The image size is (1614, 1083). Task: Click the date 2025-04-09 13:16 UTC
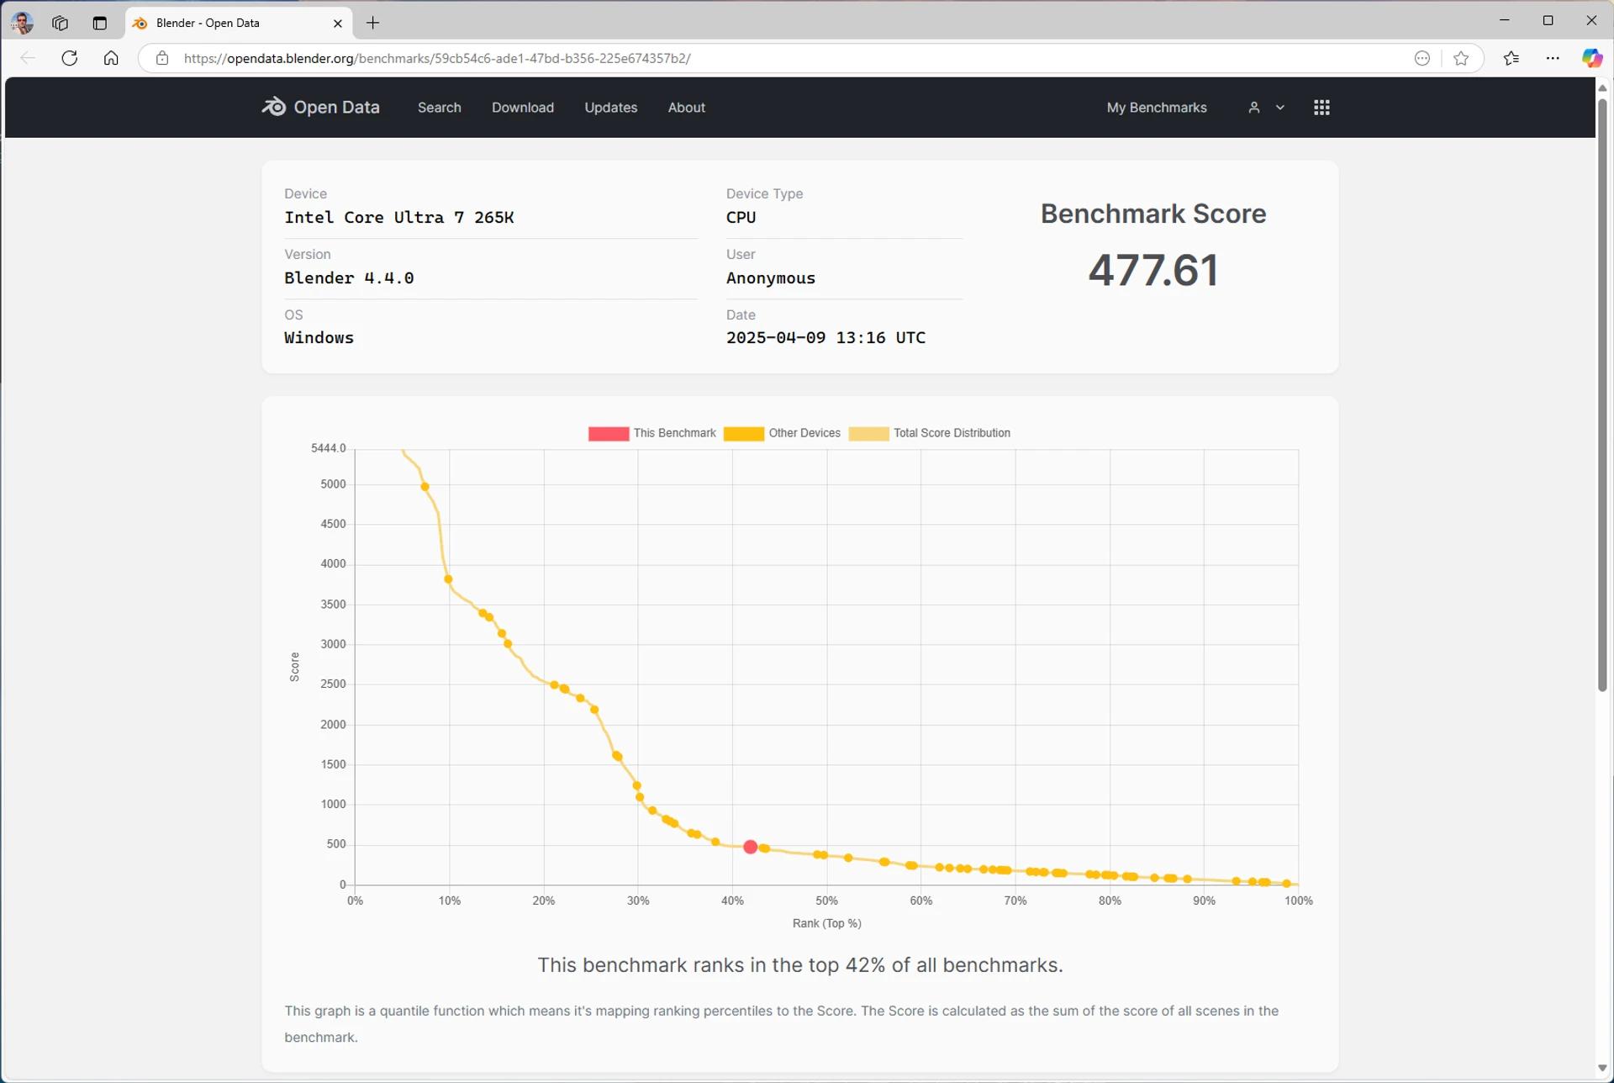coord(825,338)
